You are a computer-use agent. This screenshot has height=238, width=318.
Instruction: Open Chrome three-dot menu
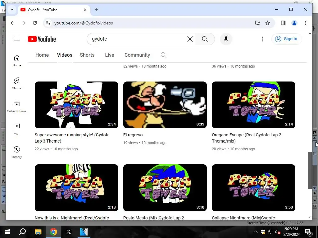[306, 23]
